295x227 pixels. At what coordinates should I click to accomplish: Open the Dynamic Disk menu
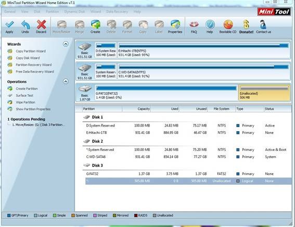click(x=74, y=11)
